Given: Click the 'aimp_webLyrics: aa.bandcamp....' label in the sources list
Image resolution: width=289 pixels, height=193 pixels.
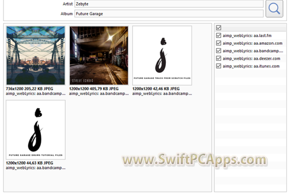Looking at the screenshot, I should (253, 51).
